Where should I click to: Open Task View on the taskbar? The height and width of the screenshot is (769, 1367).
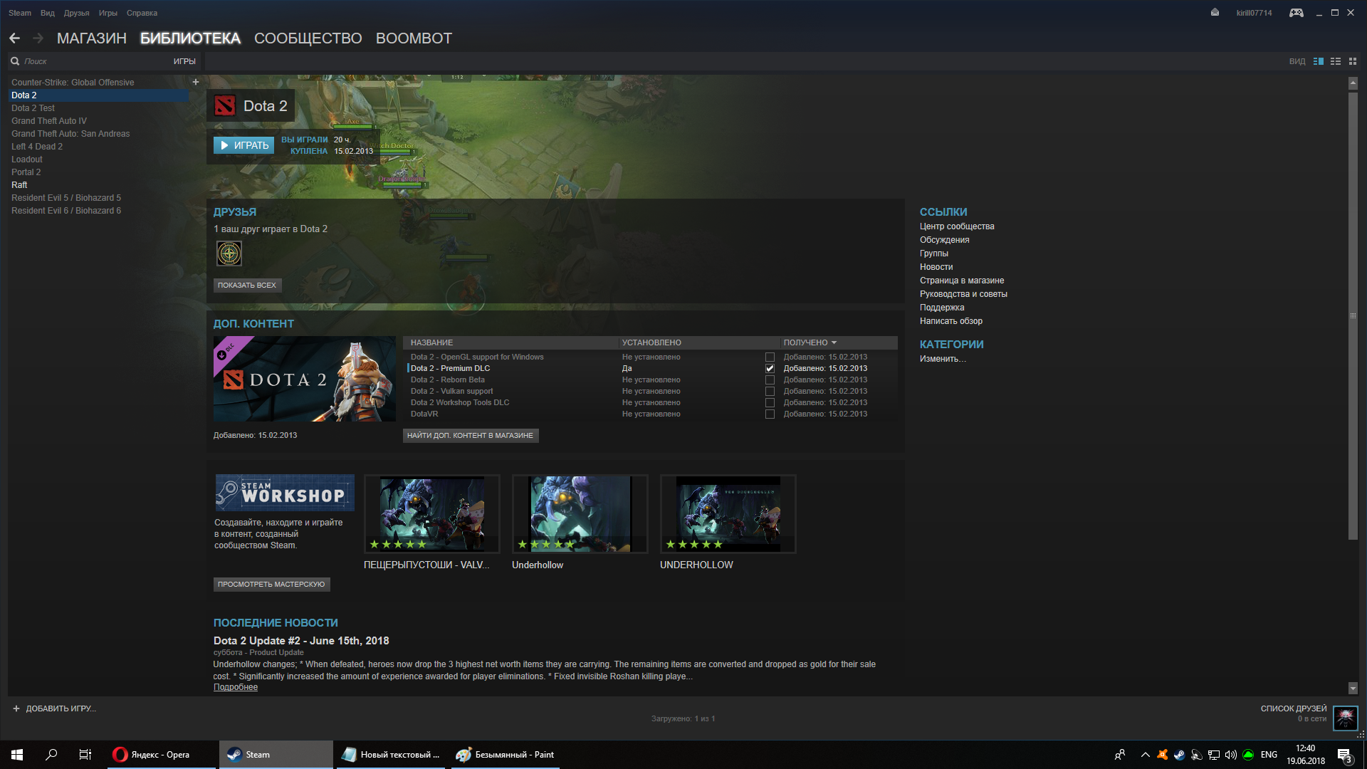tap(85, 755)
